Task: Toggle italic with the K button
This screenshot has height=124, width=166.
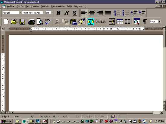Action: click(67, 13)
